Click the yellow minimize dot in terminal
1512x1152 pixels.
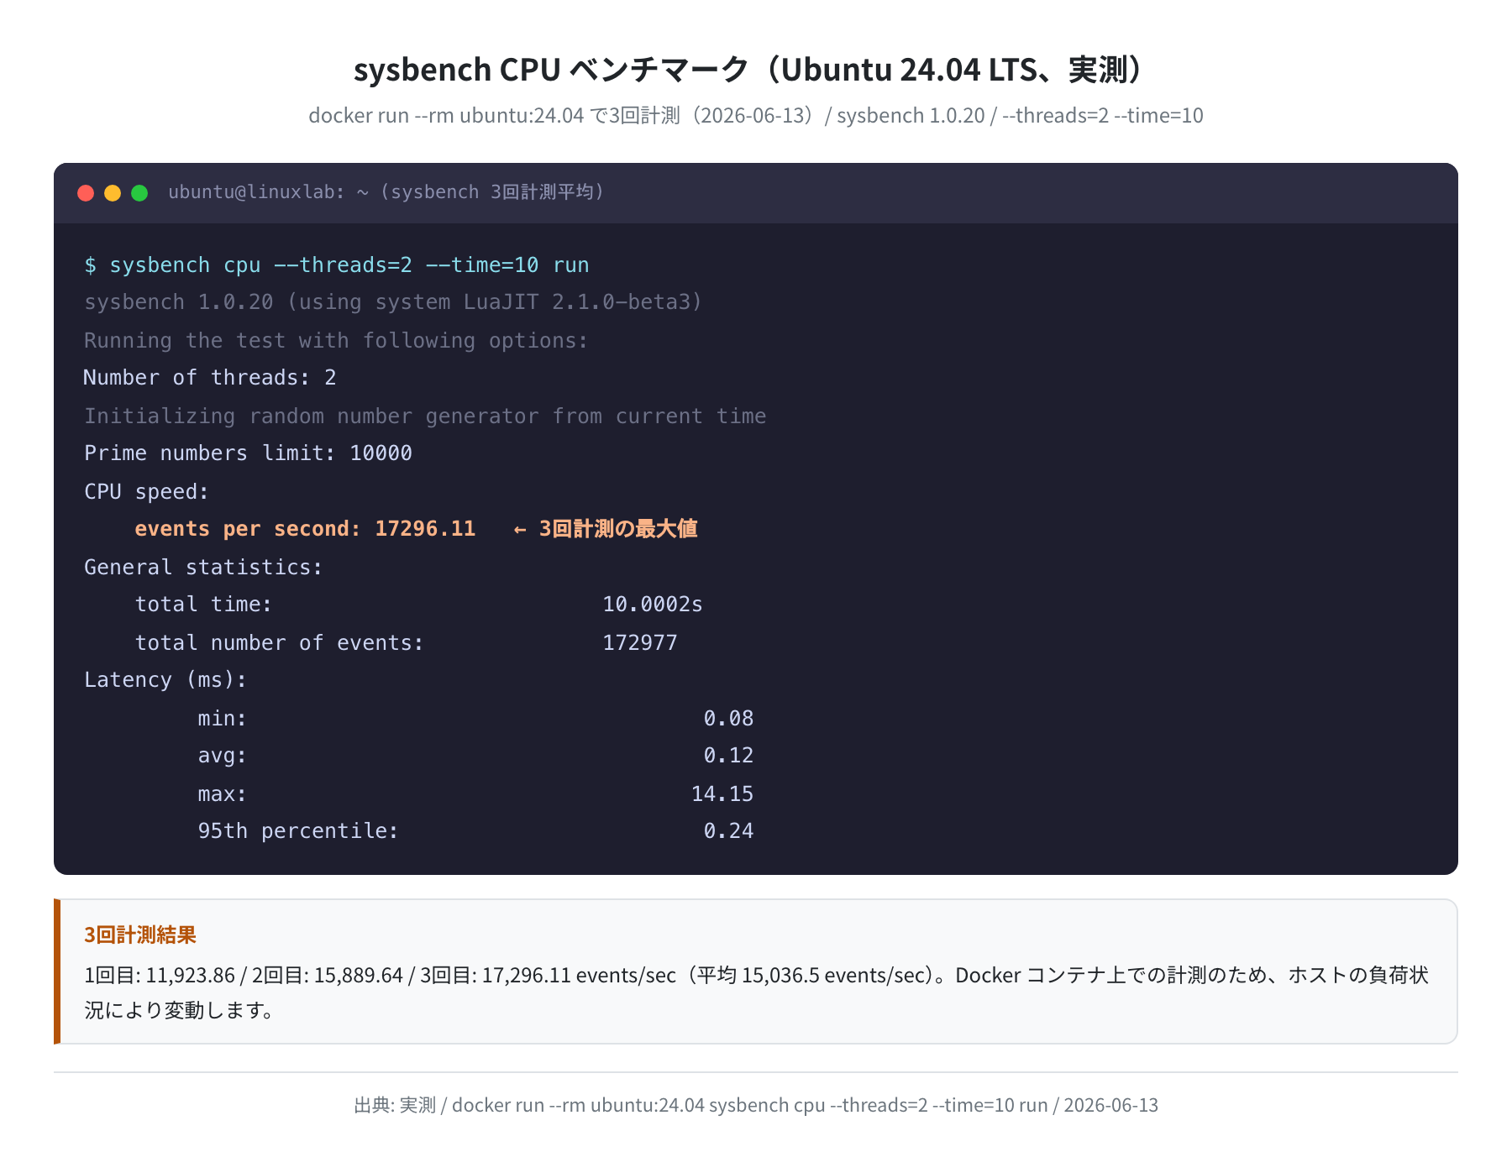(x=113, y=193)
